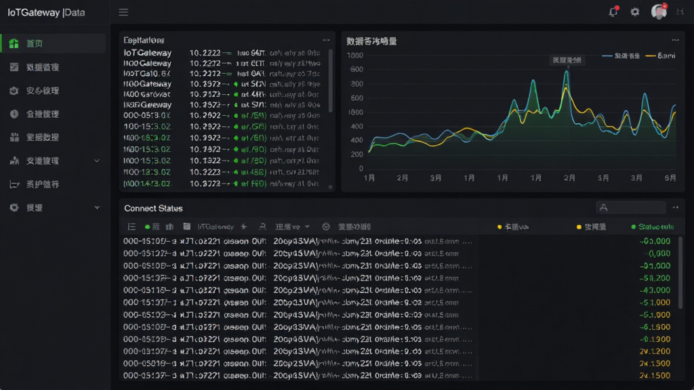This screenshot has width=694, height=390.
Task: Open more options of Connect States panel
Action: (x=676, y=207)
